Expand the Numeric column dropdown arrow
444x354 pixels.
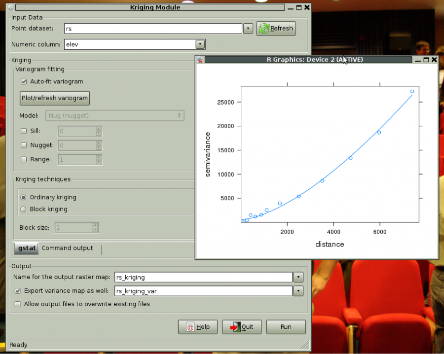tap(200, 44)
